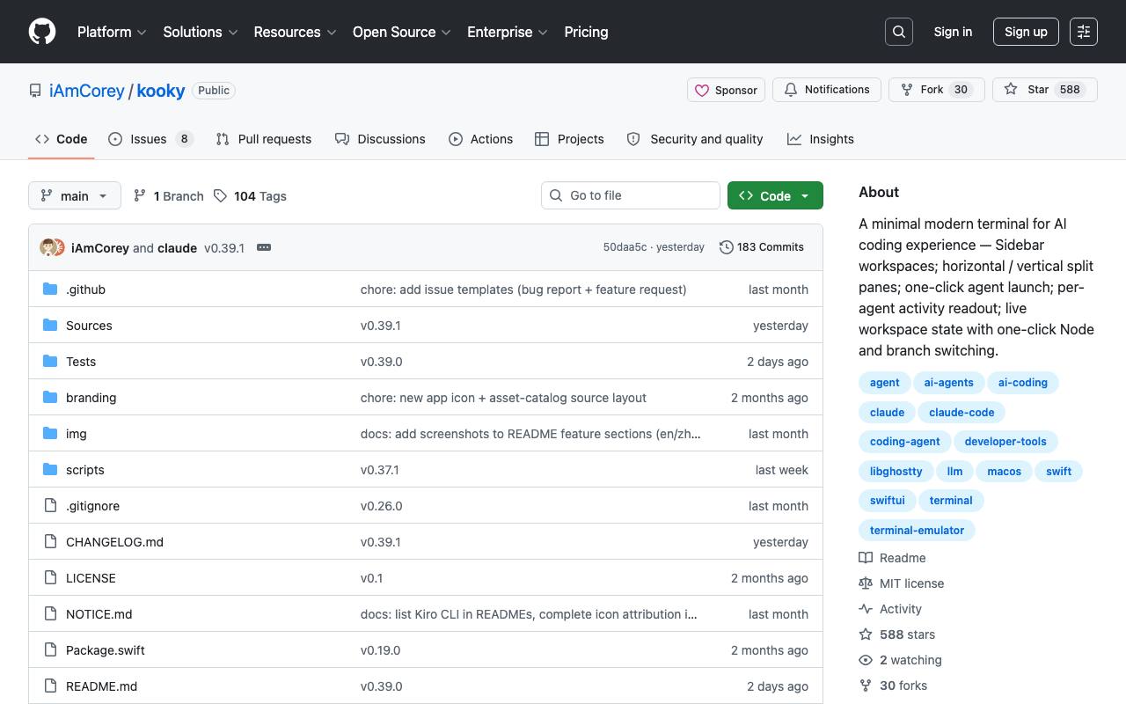Image resolution: width=1126 pixels, height=704 pixels.
Task: Open the Activity link in About
Action: (890, 609)
